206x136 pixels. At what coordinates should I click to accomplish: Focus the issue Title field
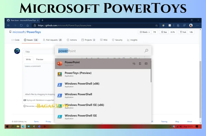pyautogui.click(x=39, y=52)
